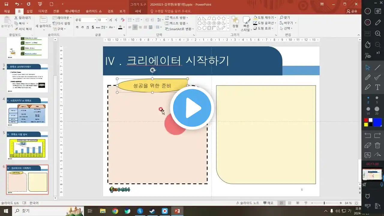384x216 pixels.
Task: Pick the yellow pen color swatch
Action: tap(366, 124)
